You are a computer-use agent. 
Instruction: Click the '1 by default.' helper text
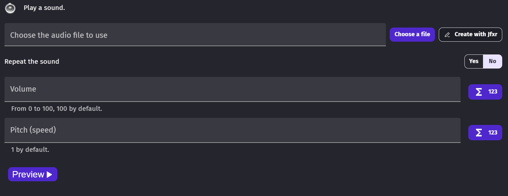(30, 150)
